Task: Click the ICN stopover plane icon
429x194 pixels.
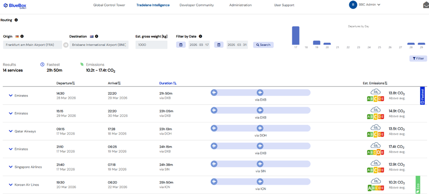Action: pos(260,182)
